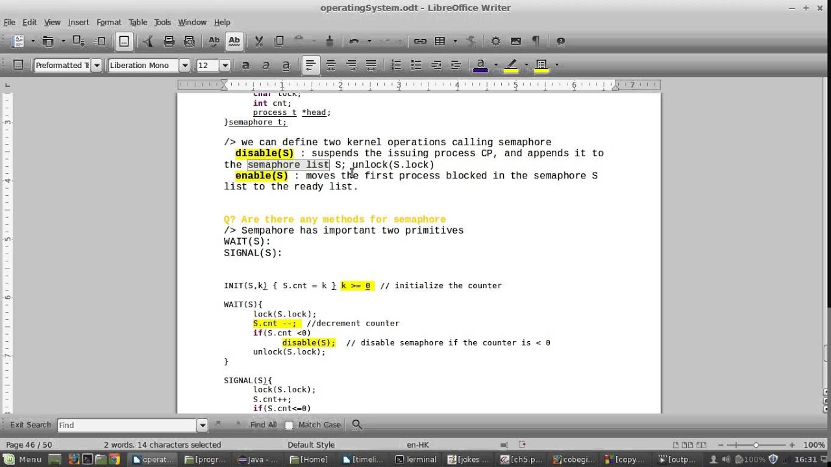Click the Exit Search button
The image size is (831, 467).
pos(31,425)
